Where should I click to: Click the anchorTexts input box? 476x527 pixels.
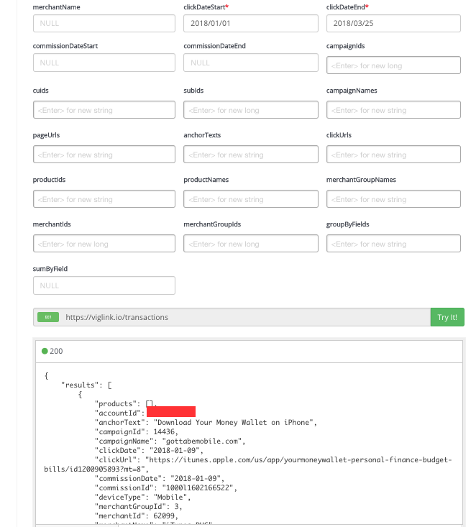click(250, 155)
